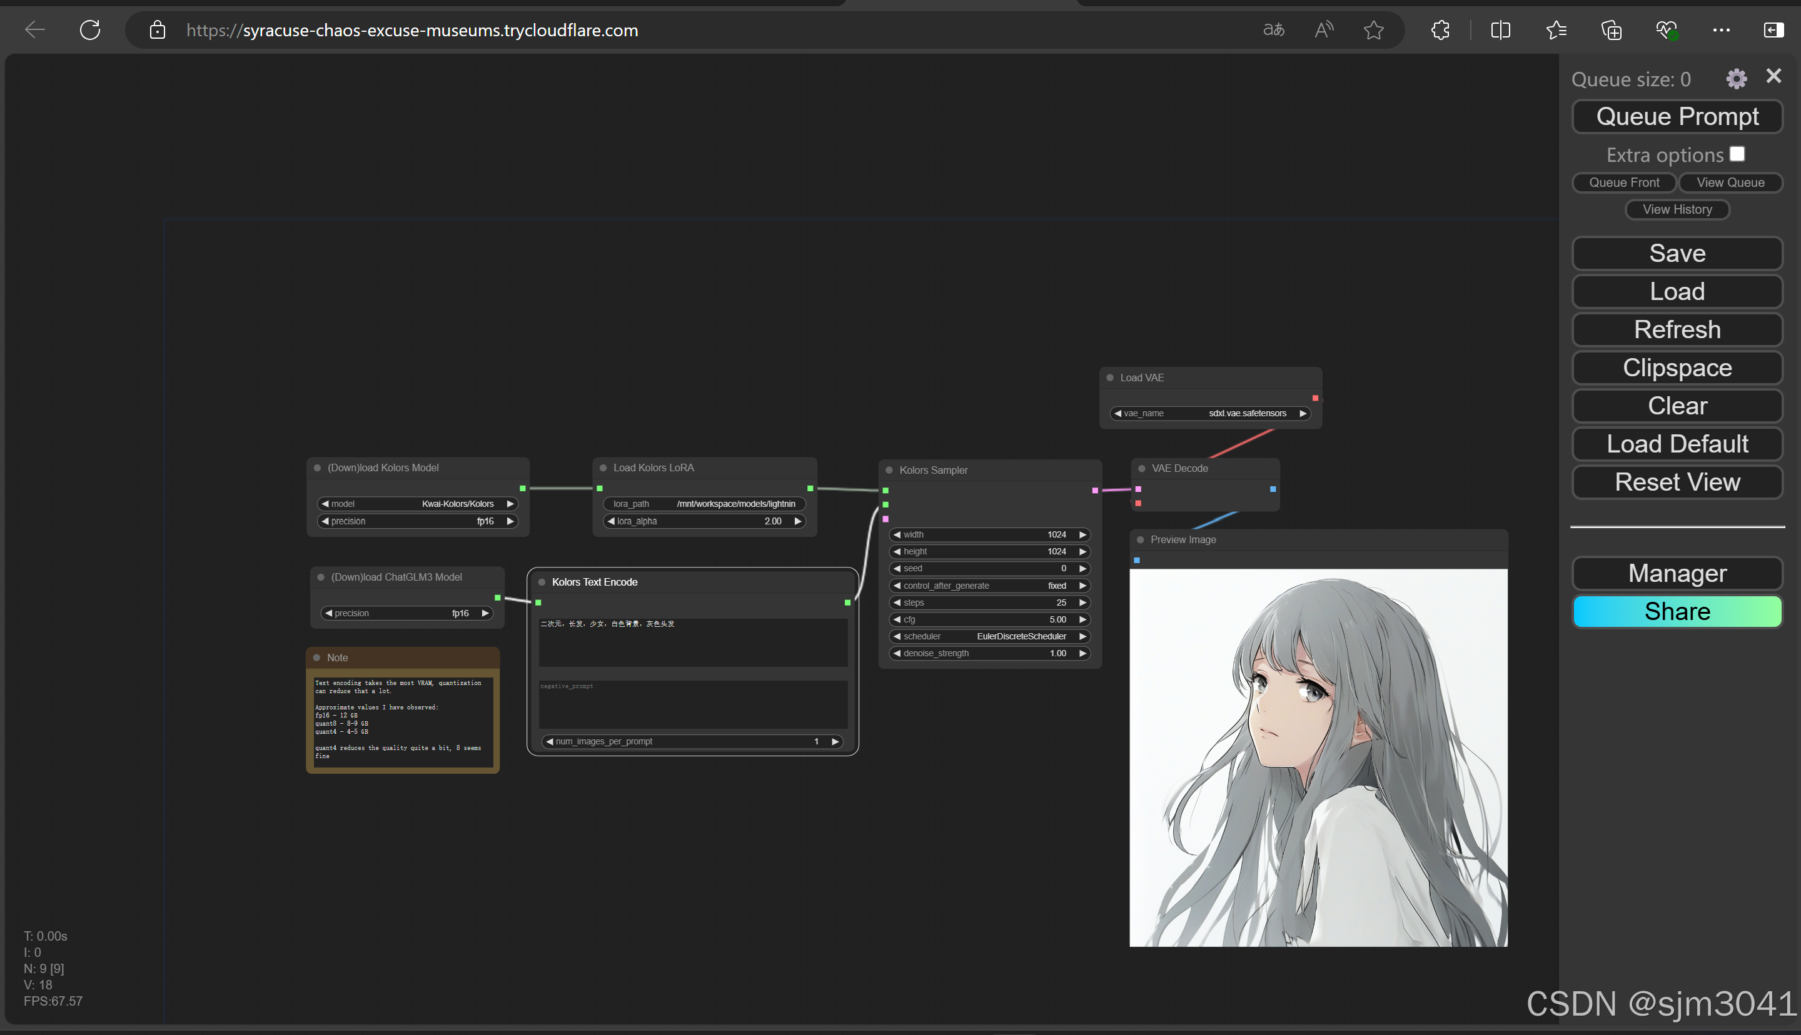Open the model Kwai-Kolors/Kolors dropdown
The height and width of the screenshot is (1035, 1801).
pyautogui.click(x=417, y=504)
